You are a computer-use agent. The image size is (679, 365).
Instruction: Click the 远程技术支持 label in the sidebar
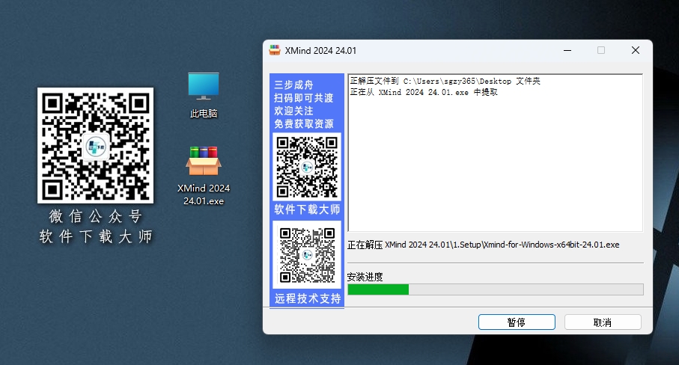click(308, 298)
